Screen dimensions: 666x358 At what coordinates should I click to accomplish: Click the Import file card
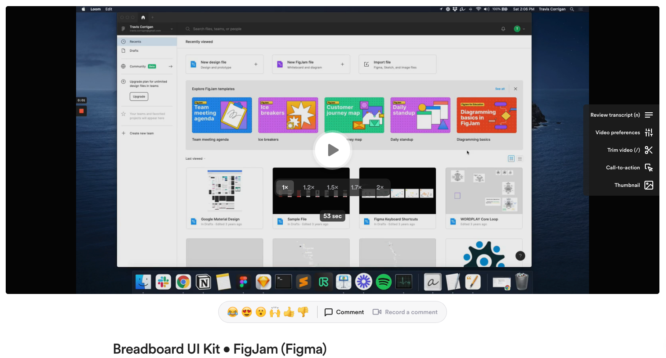pyautogui.click(x=397, y=64)
